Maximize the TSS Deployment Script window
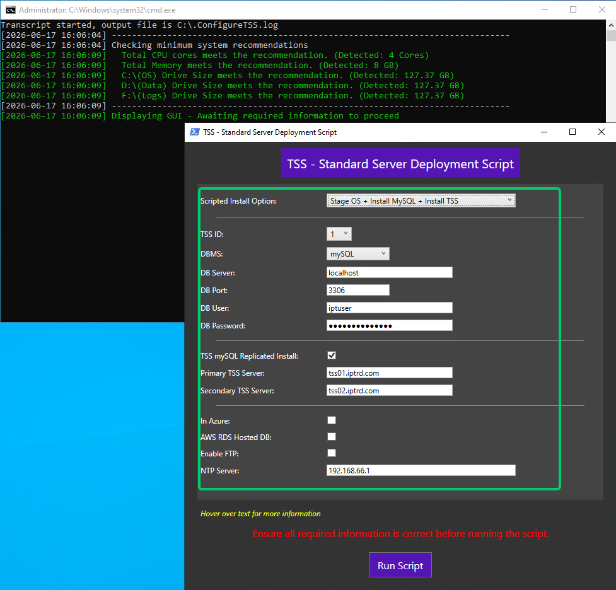The image size is (616, 590). [x=572, y=132]
